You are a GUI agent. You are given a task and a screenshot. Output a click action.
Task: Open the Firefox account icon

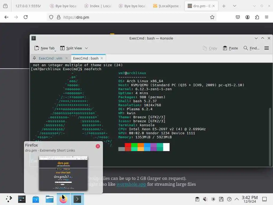[247, 17]
